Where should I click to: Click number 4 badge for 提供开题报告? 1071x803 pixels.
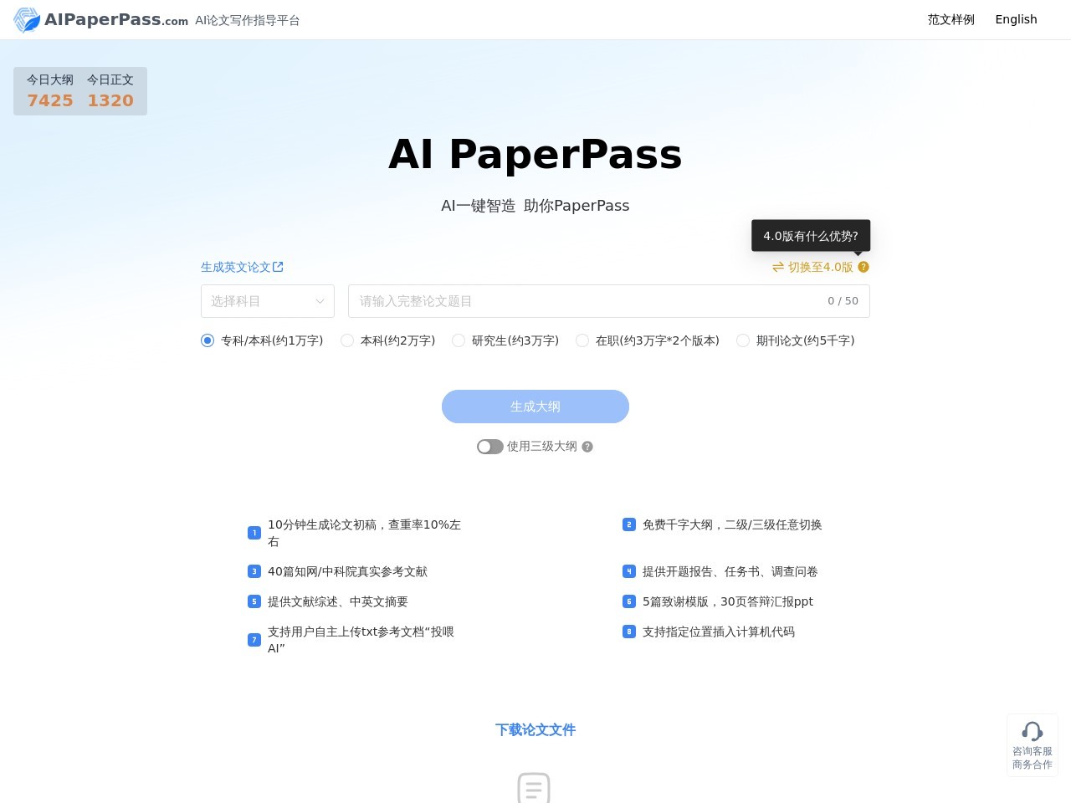(629, 571)
